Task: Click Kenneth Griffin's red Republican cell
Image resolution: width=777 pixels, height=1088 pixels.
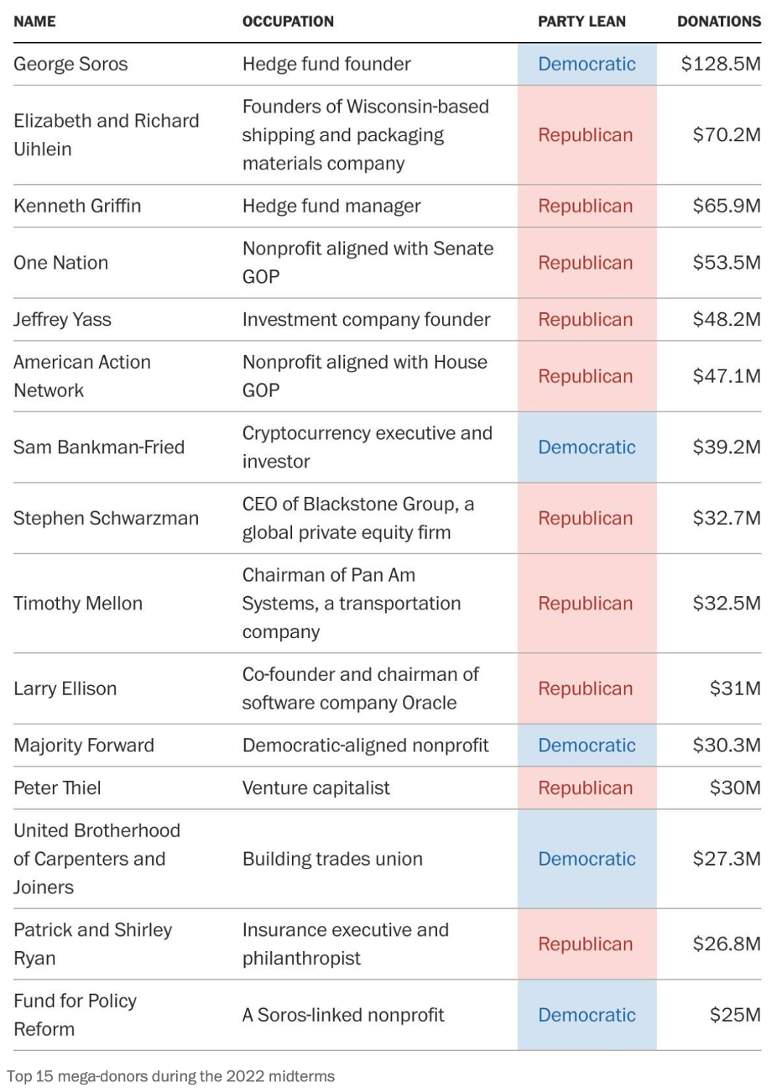Action: tap(586, 206)
